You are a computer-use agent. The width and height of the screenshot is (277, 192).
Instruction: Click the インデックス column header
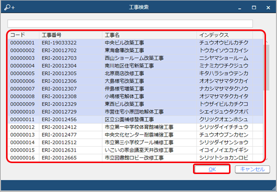224,35
